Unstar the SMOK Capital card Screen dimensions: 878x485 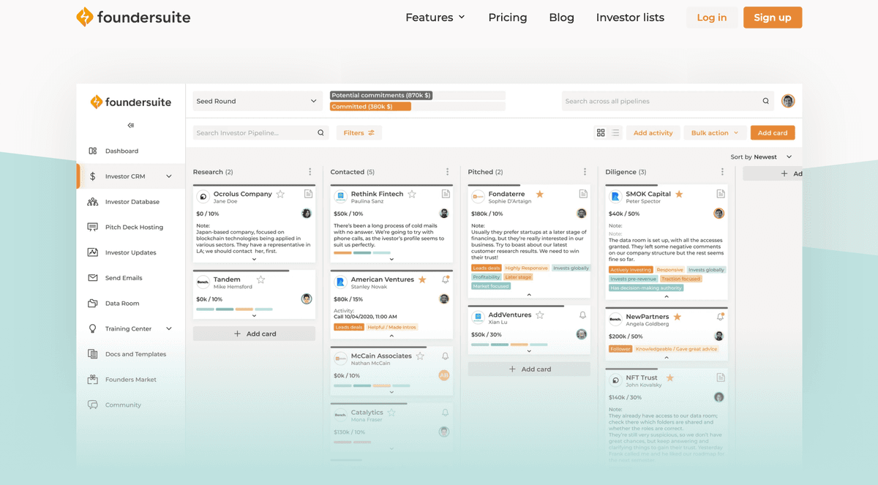click(679, 194)
